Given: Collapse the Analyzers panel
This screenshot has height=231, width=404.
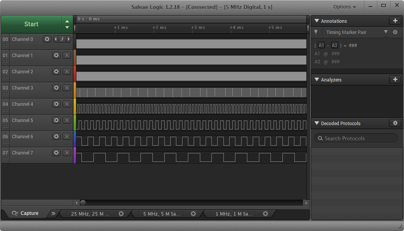Looking at the screenshot, I should coord(317,80).
